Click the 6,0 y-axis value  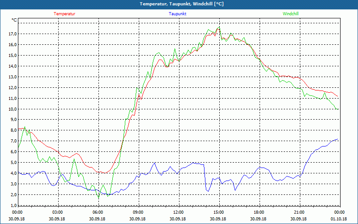[14, 151]
